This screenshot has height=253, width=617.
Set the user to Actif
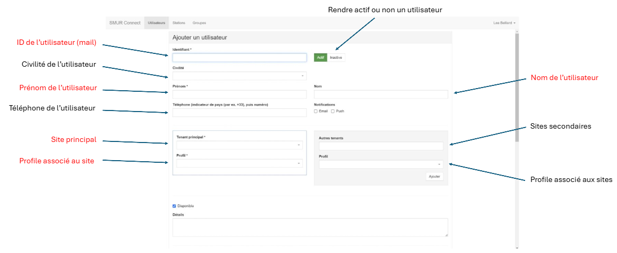[x=321, y=58]
